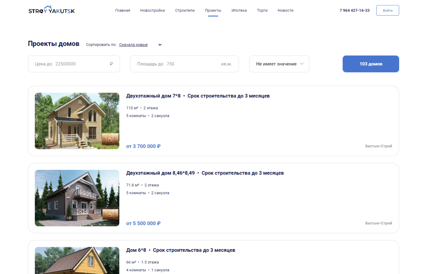Screen dimensions: 434x274
Task: Open photo of Двухэтажный дом 7*8
Action: point(77,121)
